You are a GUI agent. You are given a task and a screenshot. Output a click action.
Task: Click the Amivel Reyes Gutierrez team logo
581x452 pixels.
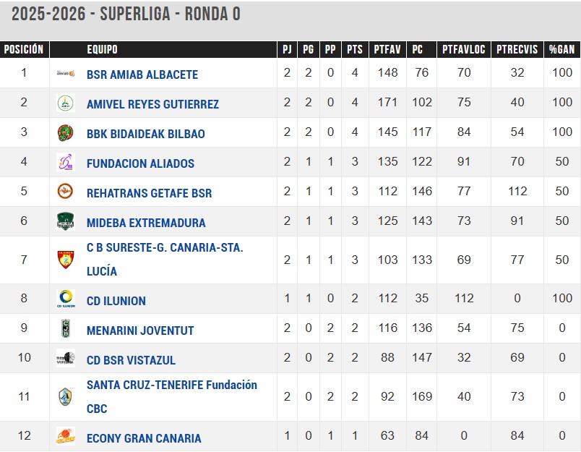[66, 103]
